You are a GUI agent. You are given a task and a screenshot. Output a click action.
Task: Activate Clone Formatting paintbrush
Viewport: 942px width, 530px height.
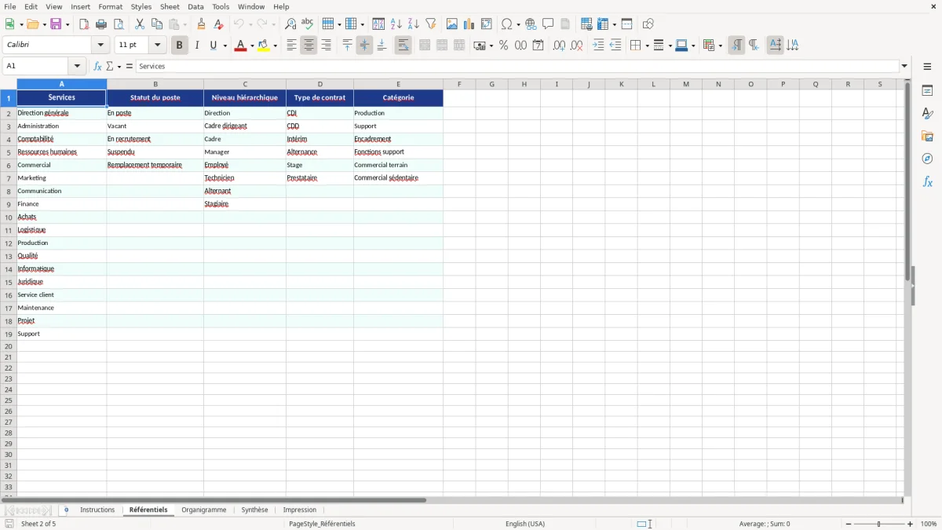[202, 24]
